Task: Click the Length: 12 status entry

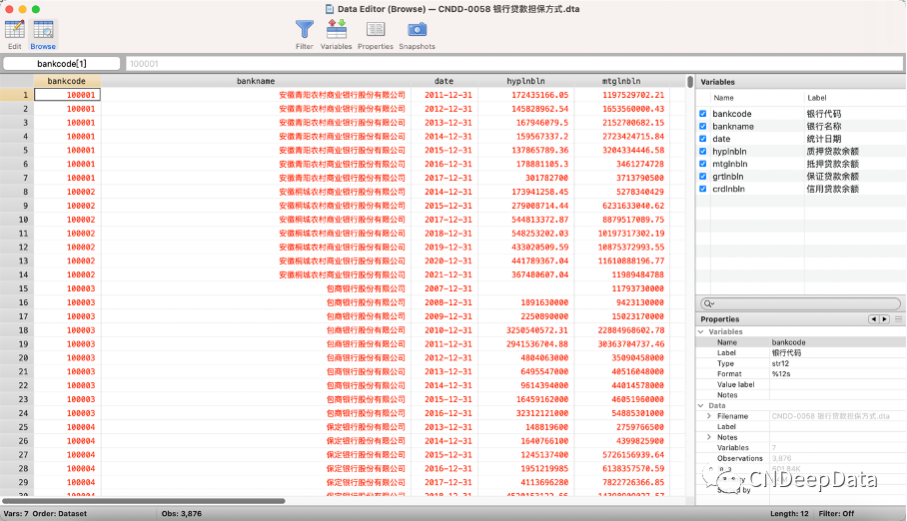Action: point(789,513)
